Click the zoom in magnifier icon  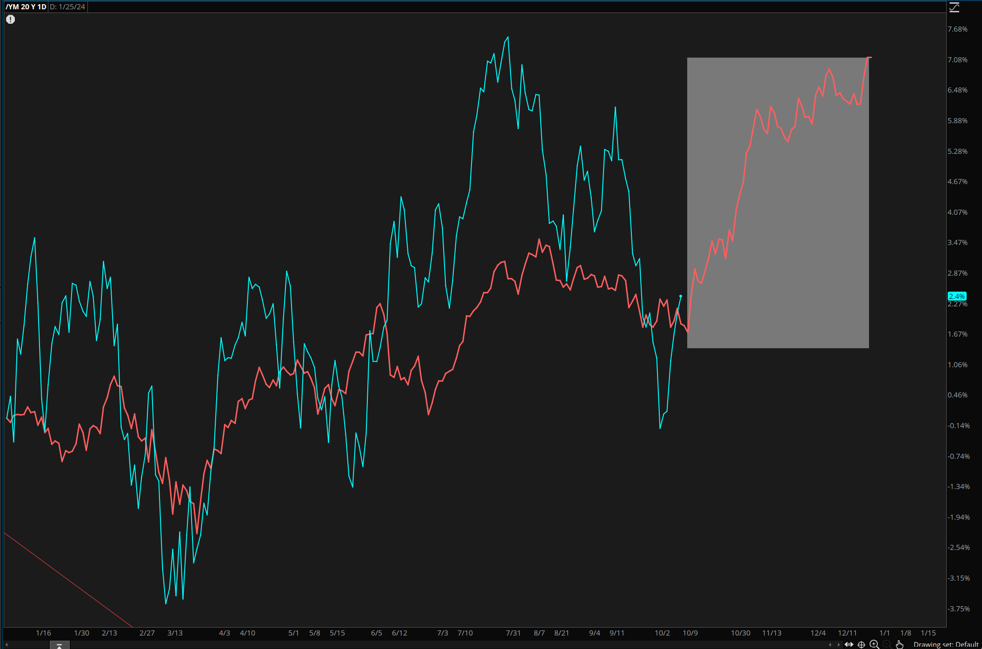(874, 644)
